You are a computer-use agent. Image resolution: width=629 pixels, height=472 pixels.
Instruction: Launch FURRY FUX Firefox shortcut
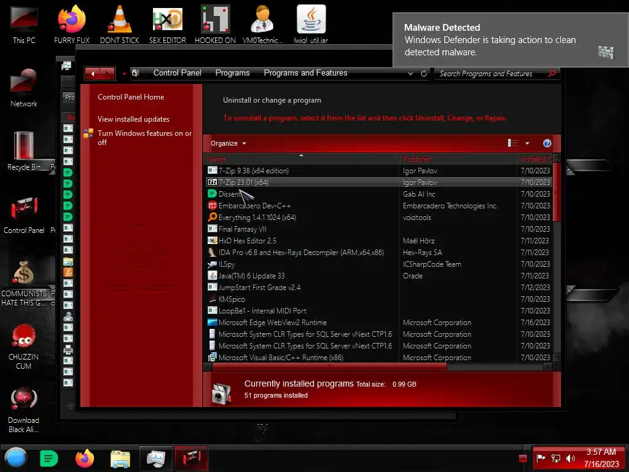(72, 24)
